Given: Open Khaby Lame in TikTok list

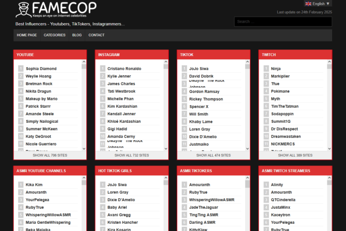Looking at the screenshot, I should pos(201,122).
